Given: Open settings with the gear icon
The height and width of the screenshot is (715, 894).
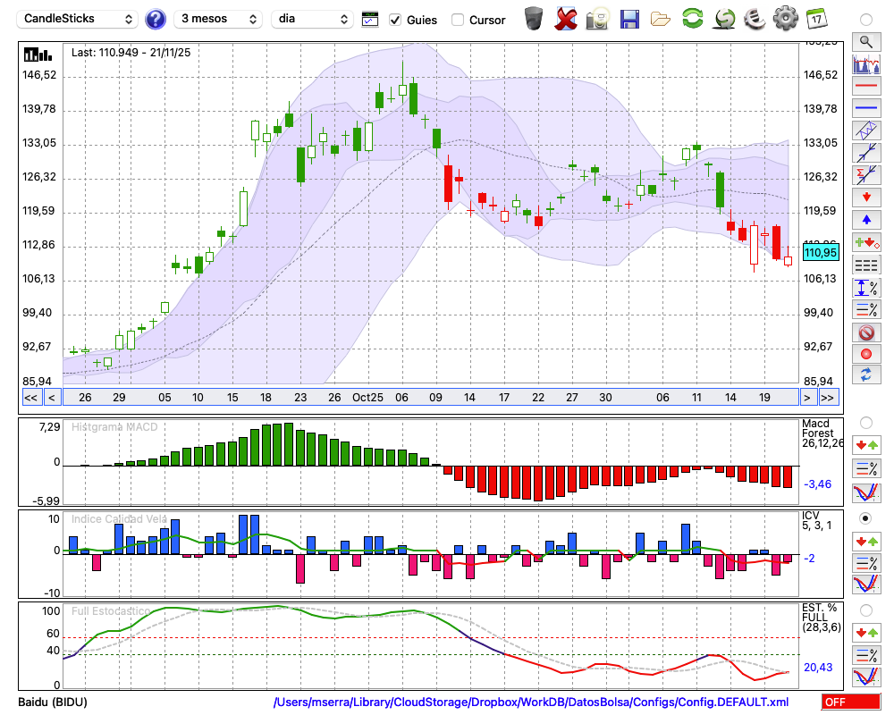Looking at the screenshot, I should click(x=785, y=19).
